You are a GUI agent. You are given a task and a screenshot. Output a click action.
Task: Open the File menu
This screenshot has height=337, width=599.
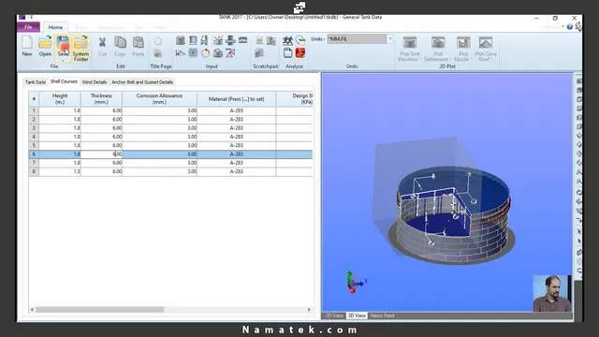(28, 27)
